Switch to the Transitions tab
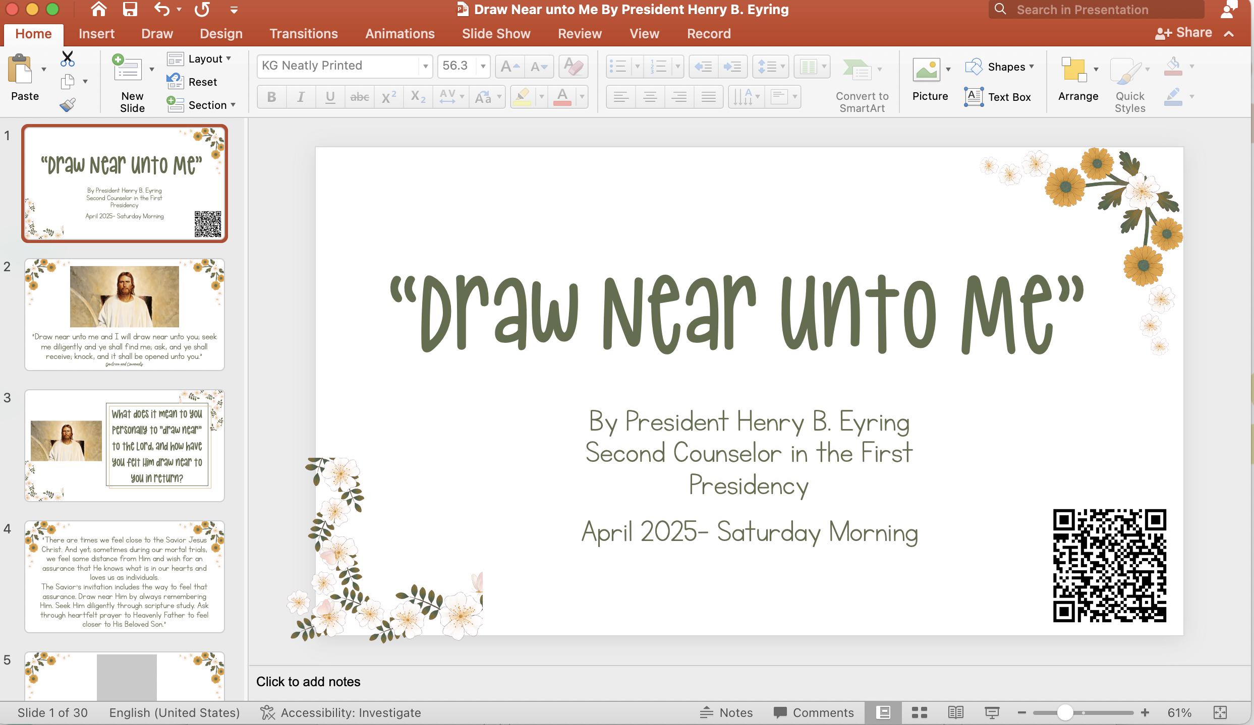Screen dimensions: 1254x725 [304, 33]
